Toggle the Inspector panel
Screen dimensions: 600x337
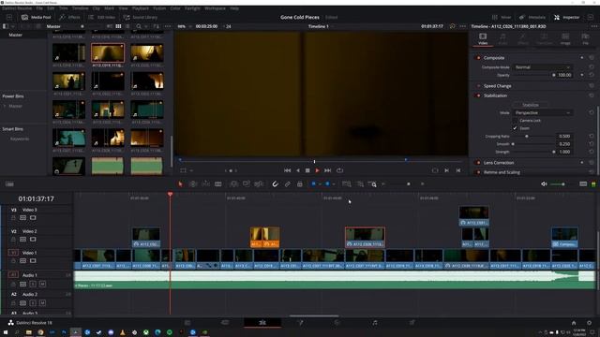(x=566, y=17)
